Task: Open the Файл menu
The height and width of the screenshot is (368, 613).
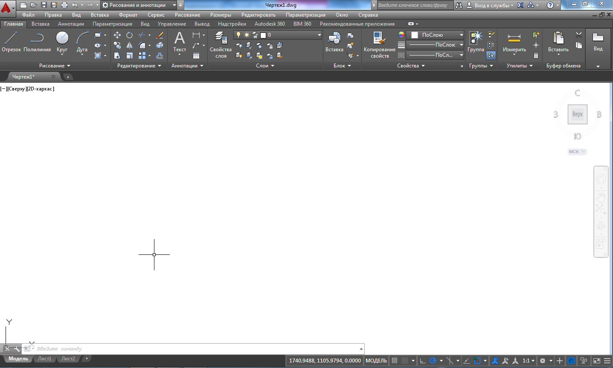Action: click(x=28, y=15)
